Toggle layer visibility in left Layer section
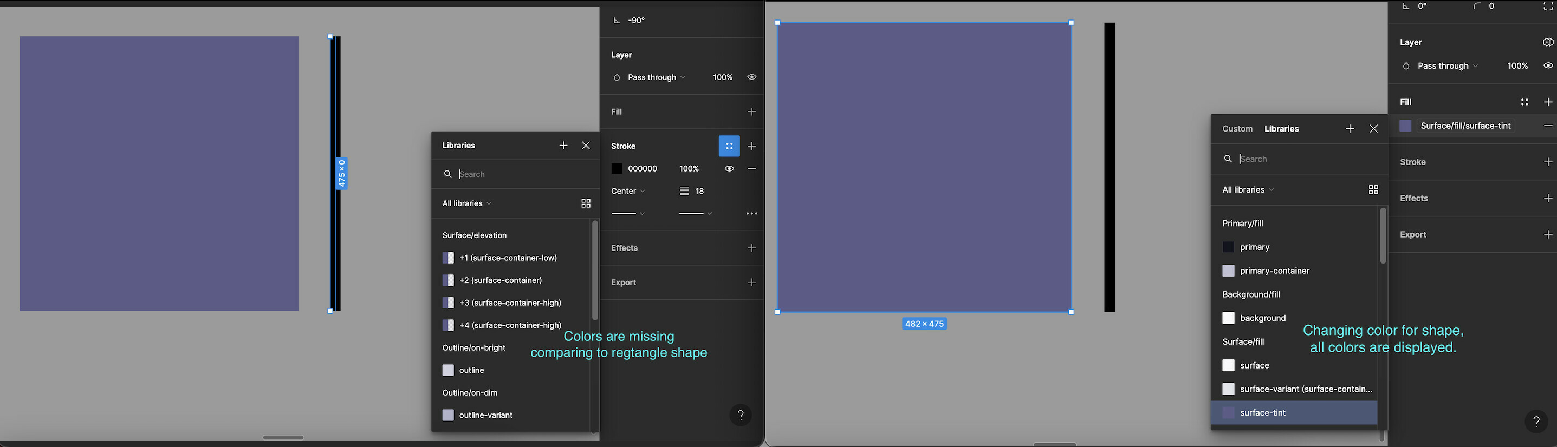Image resolution: width=1557 pixels, height=447 pixels. 751,77
